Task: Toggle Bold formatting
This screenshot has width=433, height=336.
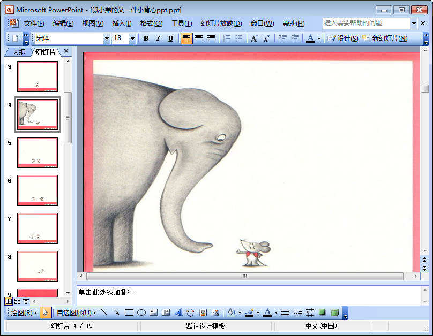Action: point(146,39)
